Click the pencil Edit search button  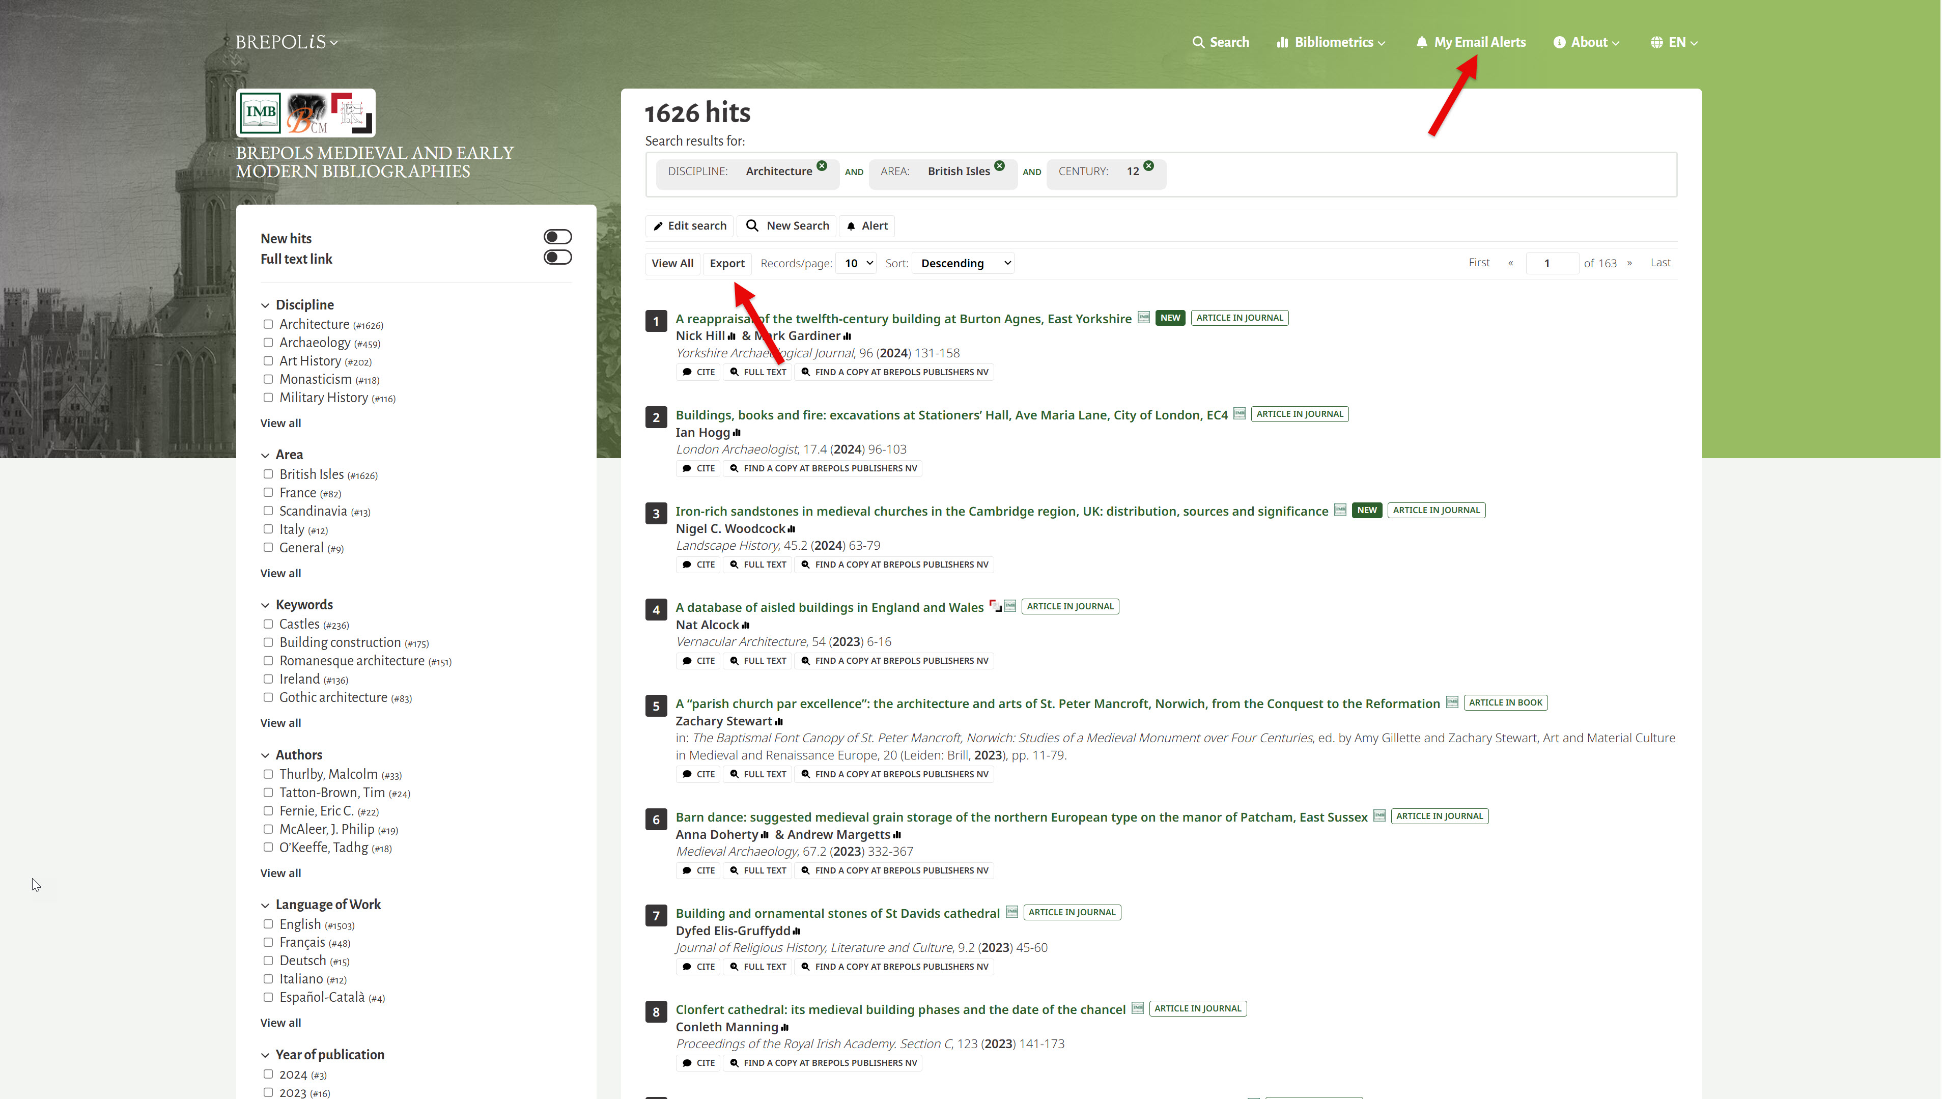coord(690,226)
